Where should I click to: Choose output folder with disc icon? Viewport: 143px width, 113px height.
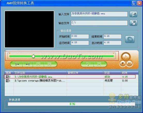133,23
